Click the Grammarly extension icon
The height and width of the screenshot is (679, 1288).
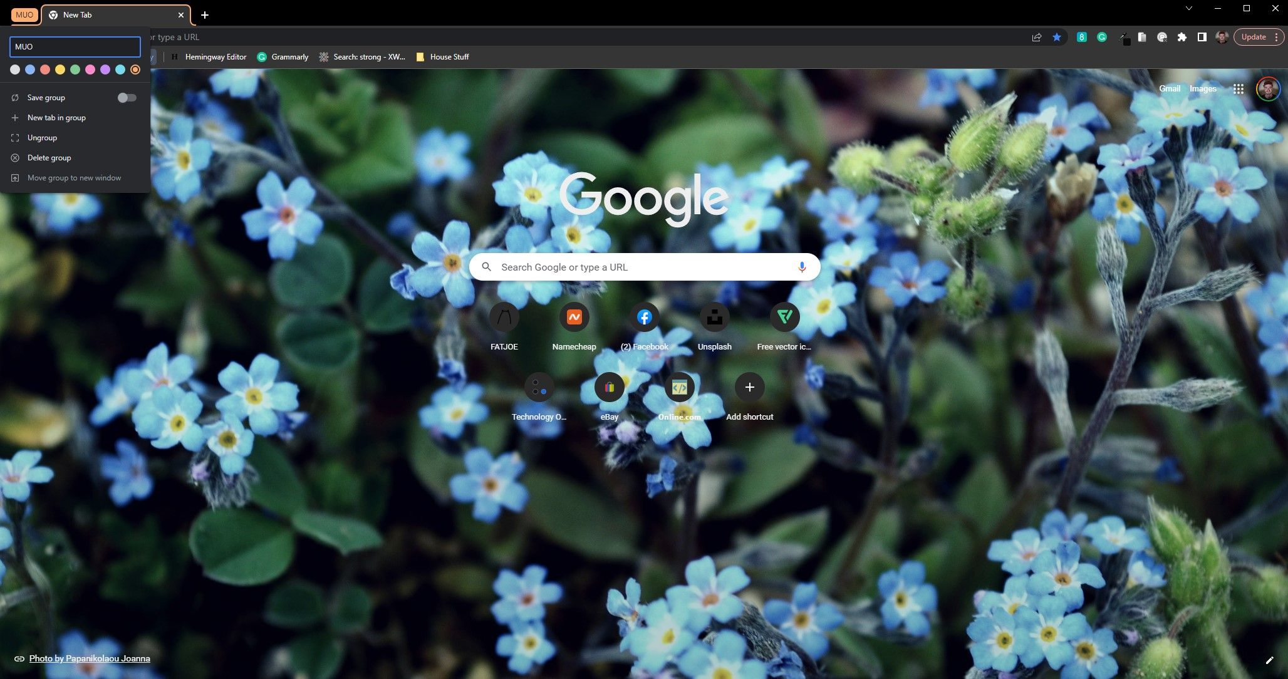(1103, 36)
